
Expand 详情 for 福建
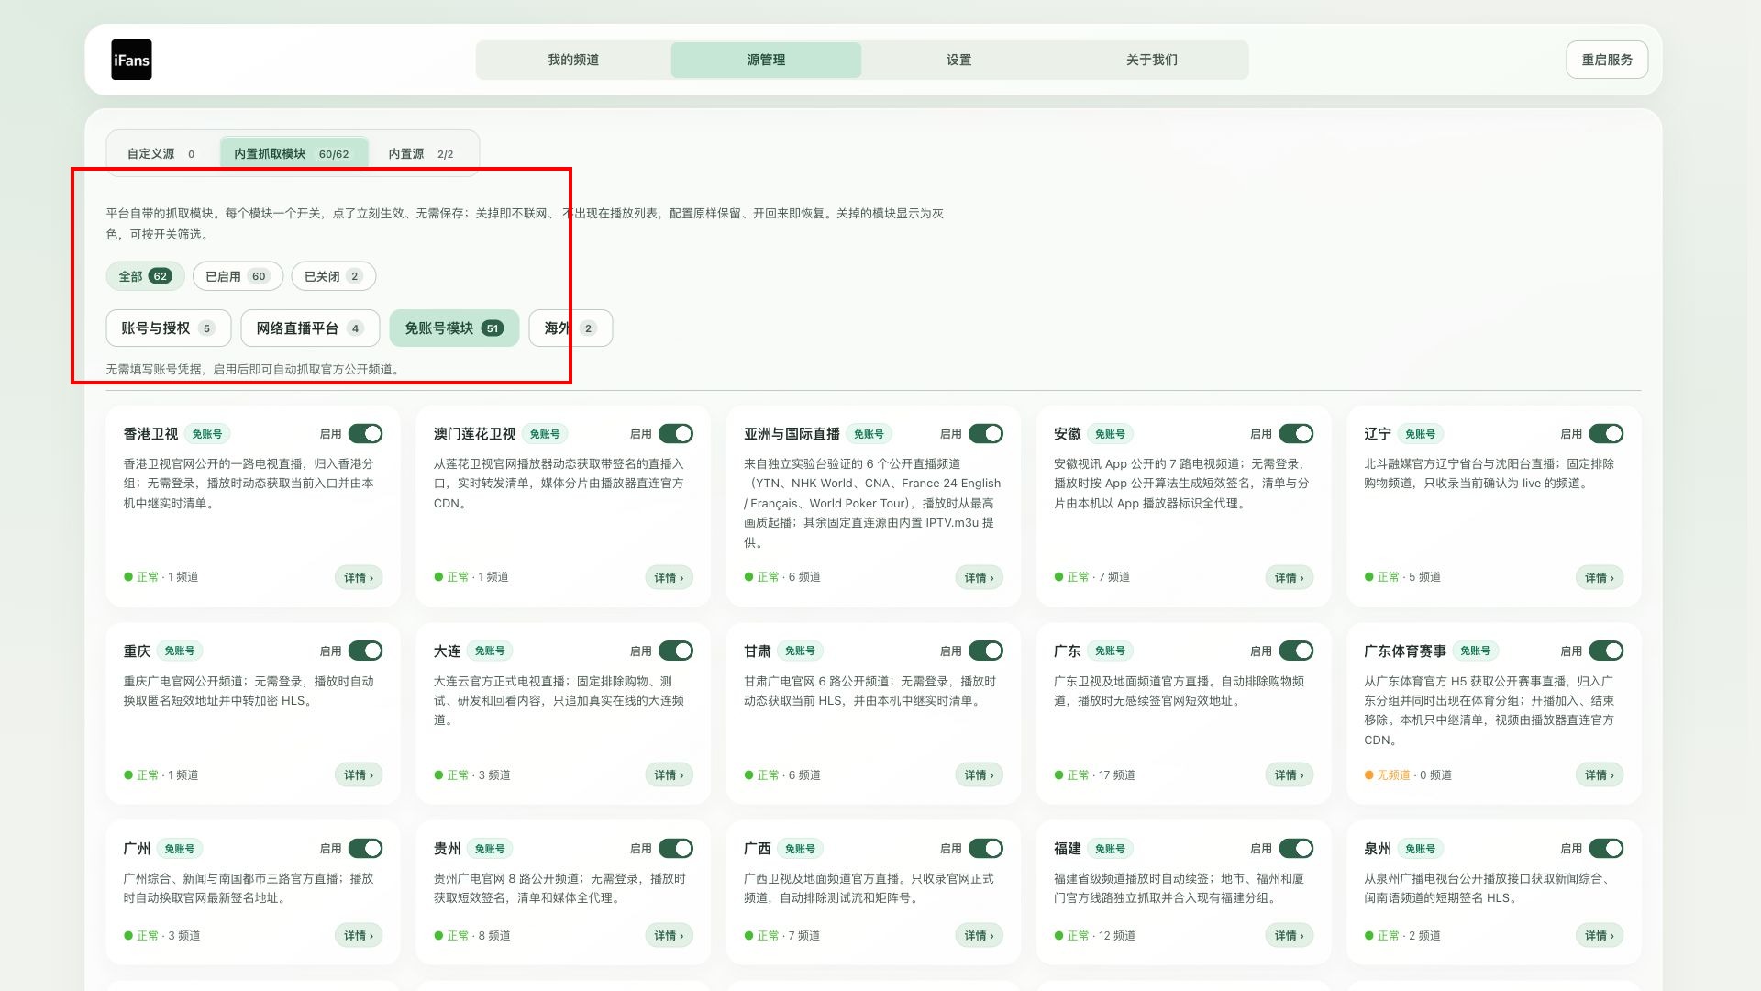pos(1289,936)
